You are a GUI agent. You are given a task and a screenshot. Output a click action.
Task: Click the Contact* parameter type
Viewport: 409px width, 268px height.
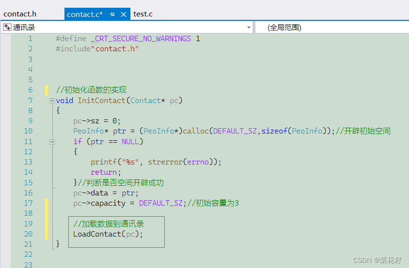148,101
